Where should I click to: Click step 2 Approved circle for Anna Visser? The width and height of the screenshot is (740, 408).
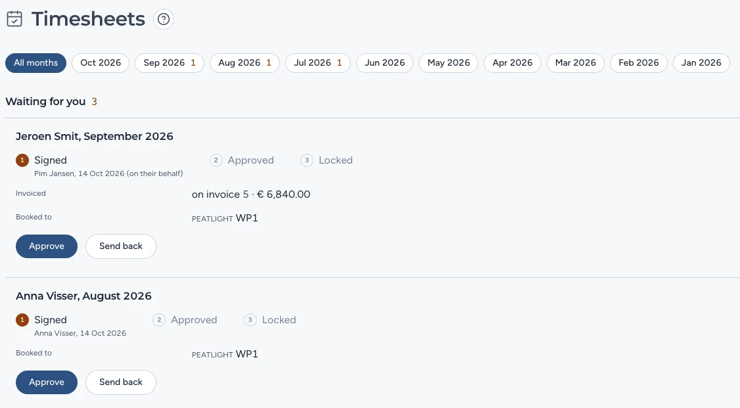click(159, 320)
